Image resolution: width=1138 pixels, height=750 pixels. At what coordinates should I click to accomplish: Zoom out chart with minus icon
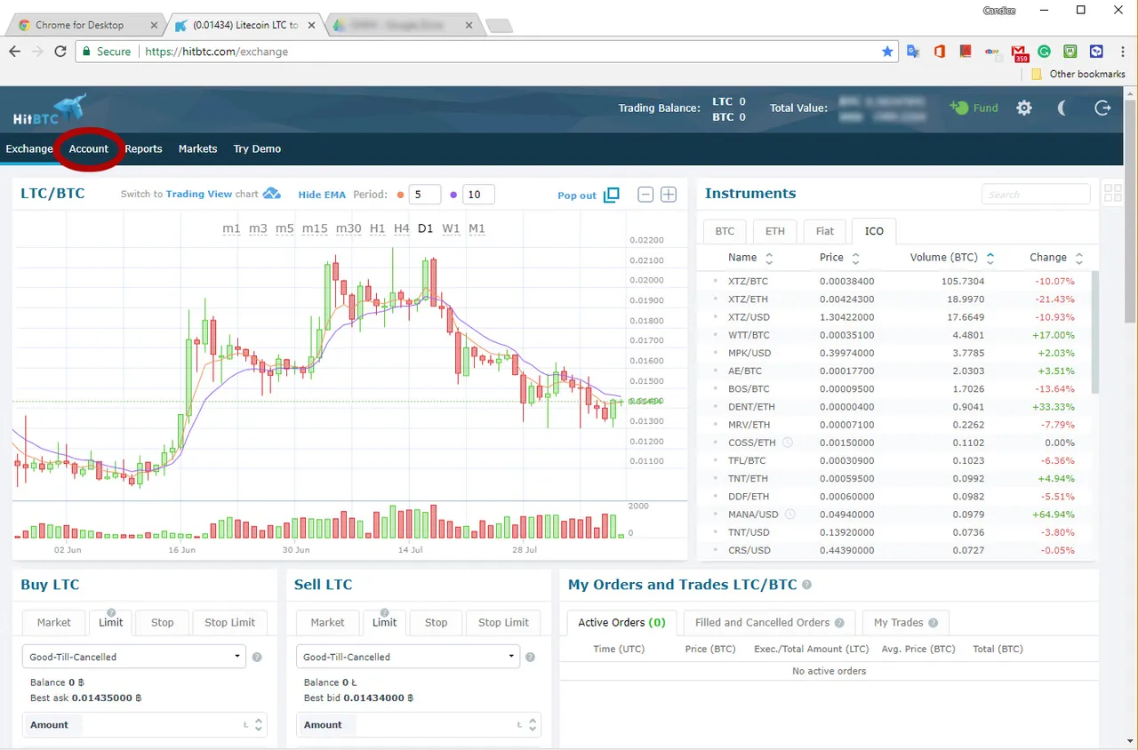[x=646, y=195]
